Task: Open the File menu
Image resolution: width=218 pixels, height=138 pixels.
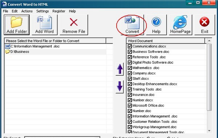Action: [5, 11]
